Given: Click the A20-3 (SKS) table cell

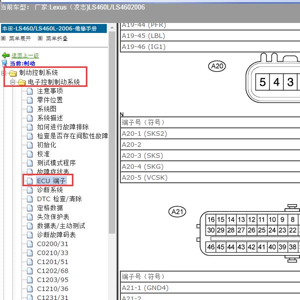Looking at the screenshot, I should [x=210, y=156].
